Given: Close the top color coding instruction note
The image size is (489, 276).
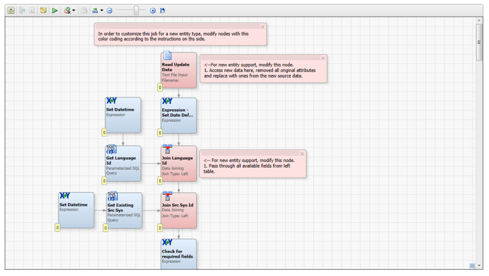Looking at the screenshot, I should (263, 27).
